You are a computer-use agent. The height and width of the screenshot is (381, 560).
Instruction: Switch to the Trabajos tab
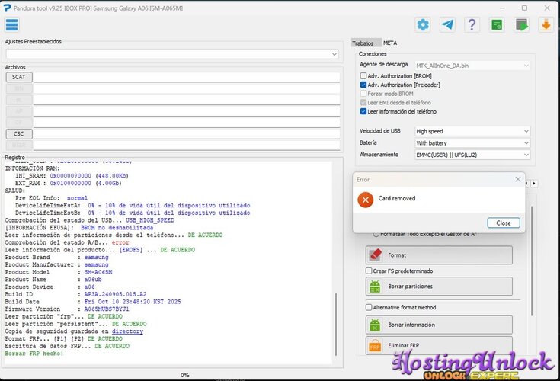pos(366,43)
